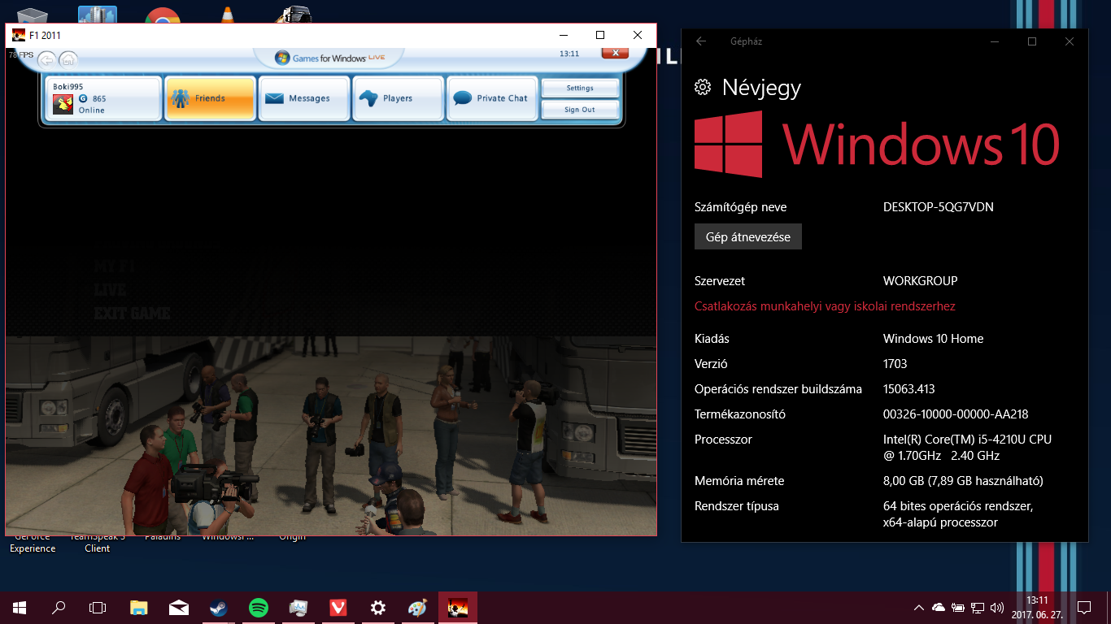The image size is (1111, 624).
Task: Open File Explorer from the taskbar
Action: click(139, 607)
